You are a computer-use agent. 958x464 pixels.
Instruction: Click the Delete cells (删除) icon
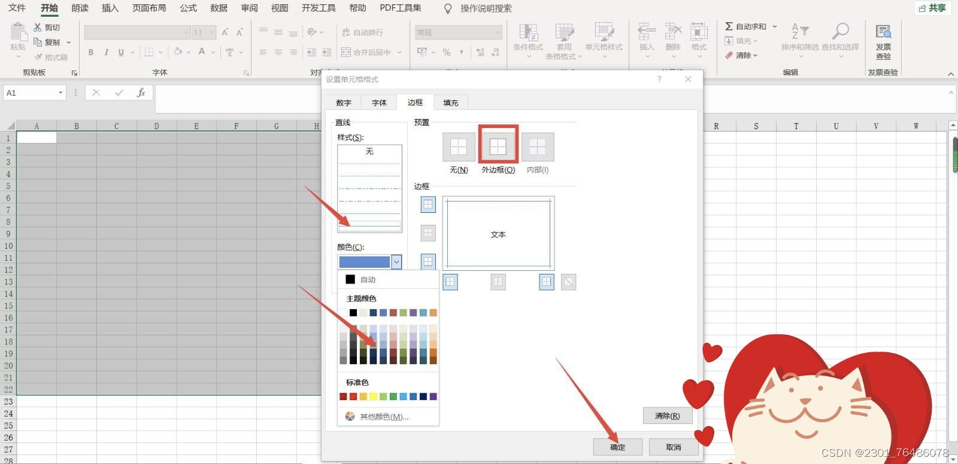(673, 32)
